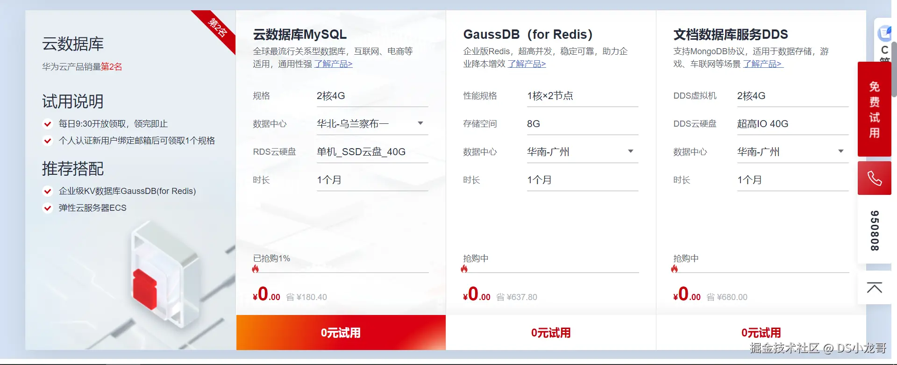Click the flame icon under MySQL progress
Image resolution: width=897 pixels, height=365 pixels.
pos(255,269)
